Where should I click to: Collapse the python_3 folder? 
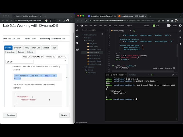(x=84, y=41)
